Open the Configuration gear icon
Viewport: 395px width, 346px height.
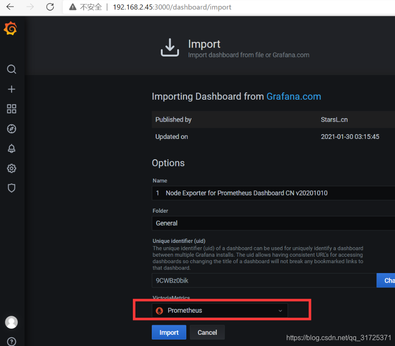tap(11, 168)
